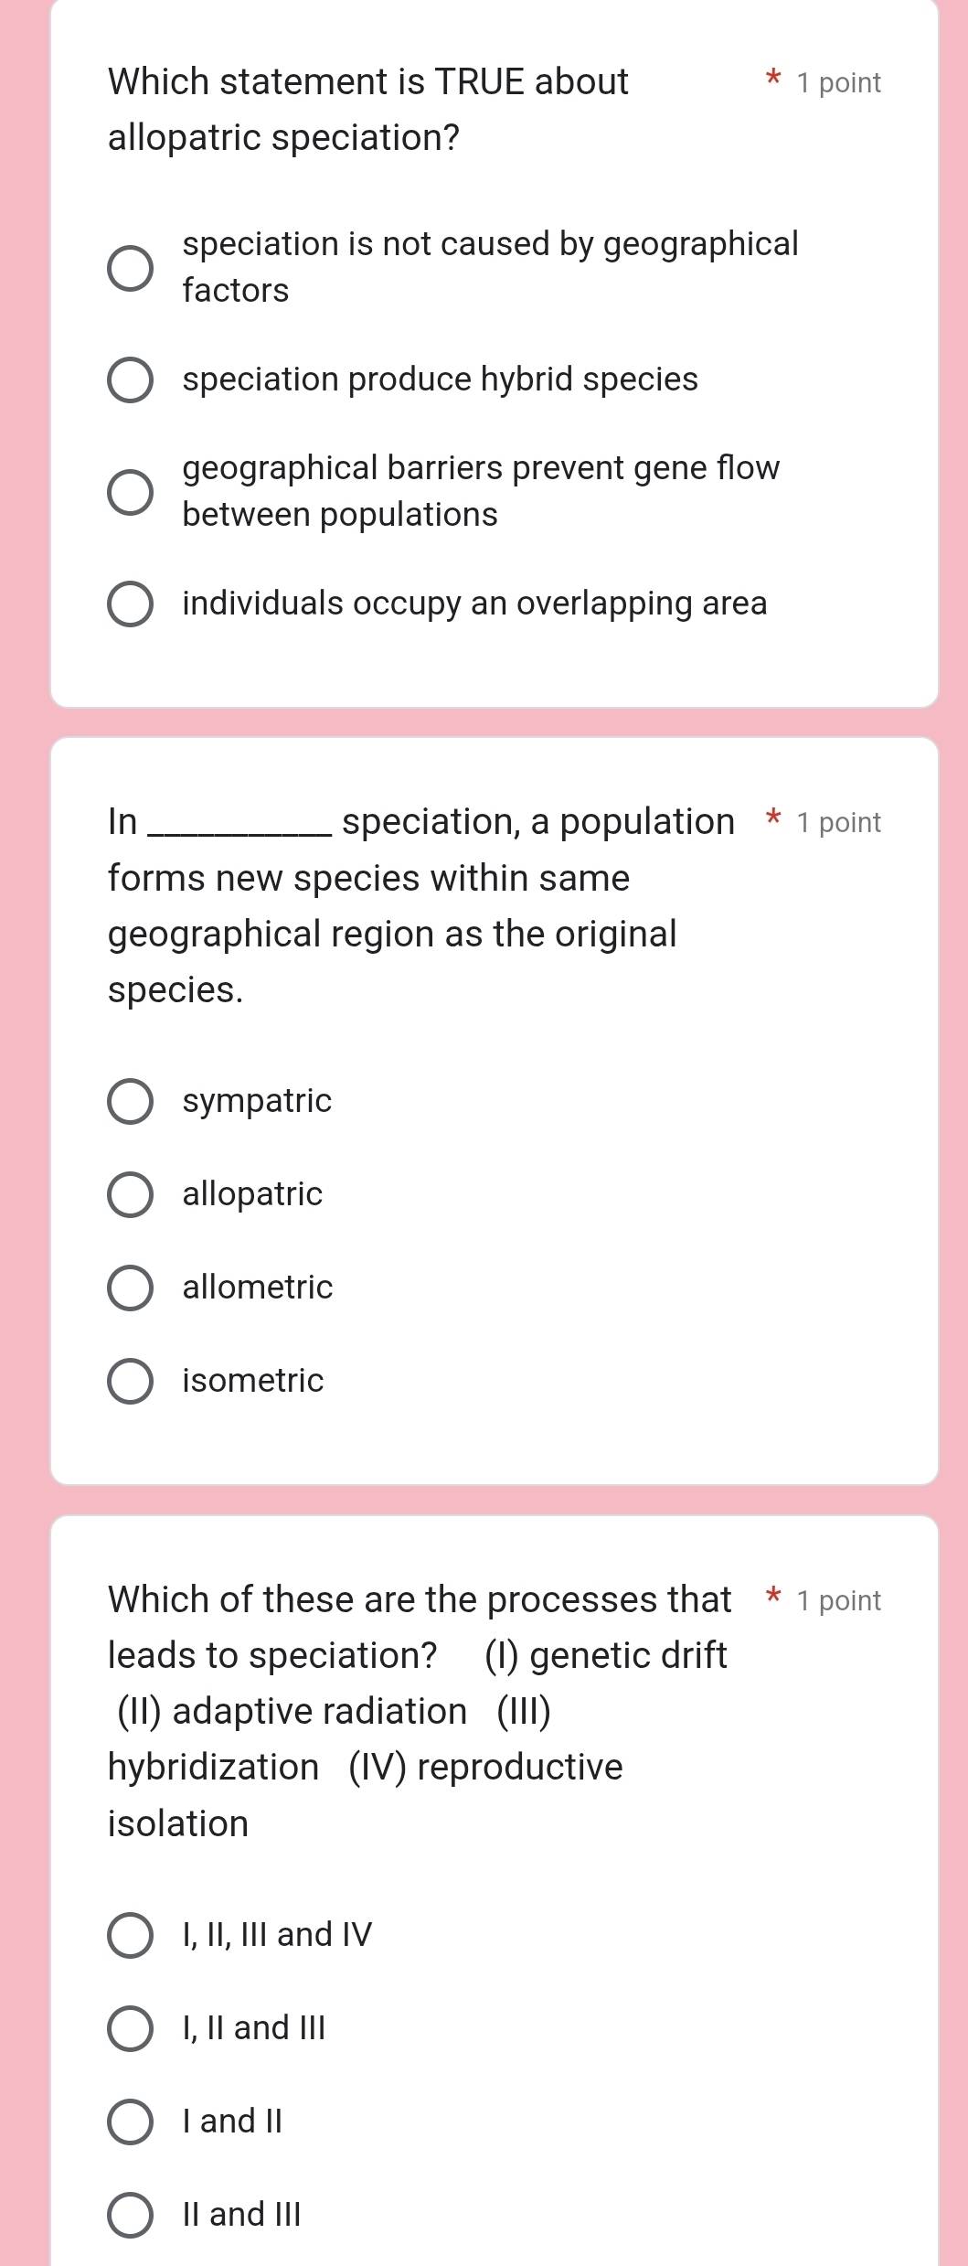Choose the "II and III" option
Screen dimensions: 968x2266
[x=129, y=2214]
